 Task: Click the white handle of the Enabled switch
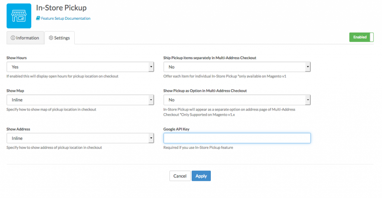tap(371, 37)
